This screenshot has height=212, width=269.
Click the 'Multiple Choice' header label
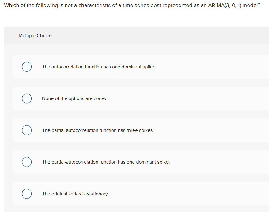(35, 36)
